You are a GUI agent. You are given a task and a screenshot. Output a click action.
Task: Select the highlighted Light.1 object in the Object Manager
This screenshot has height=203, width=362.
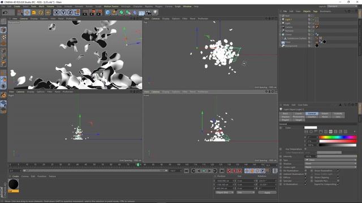tap(288, 20)
